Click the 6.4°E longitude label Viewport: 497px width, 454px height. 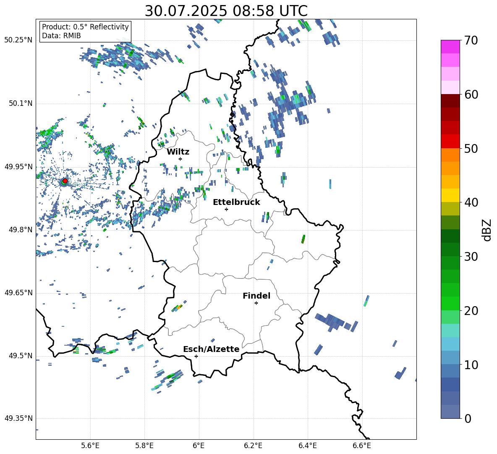[307, 446]
